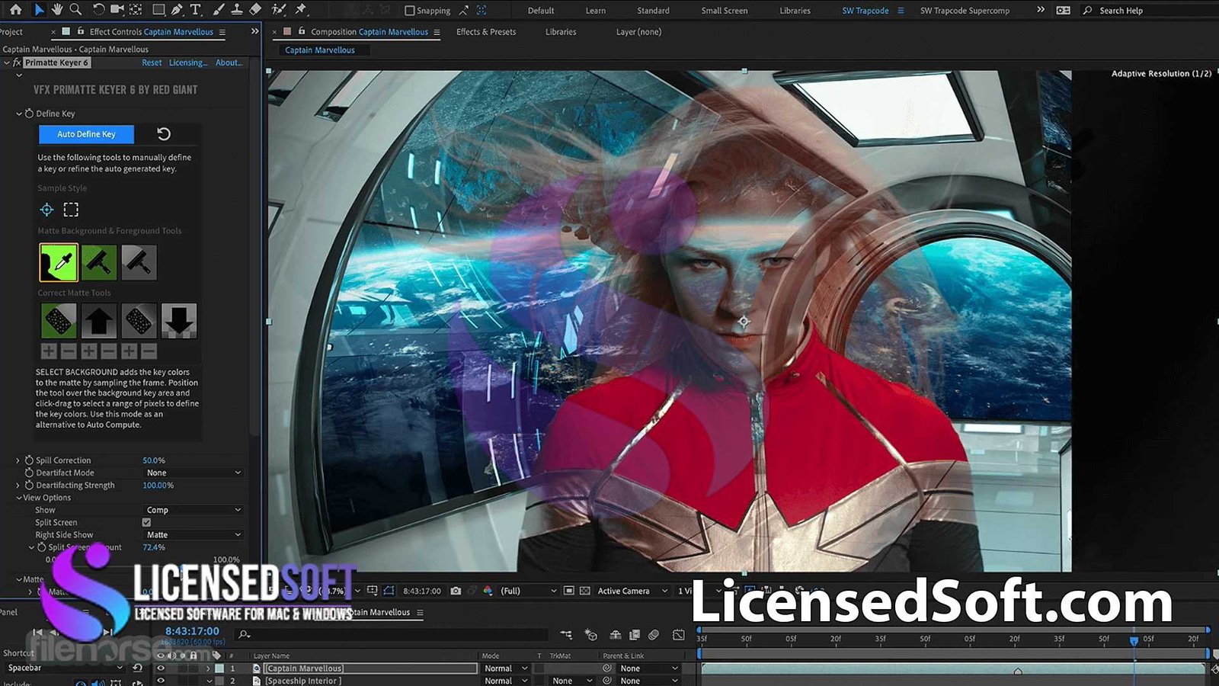
Task: Collapse the View Options group
Action: 19,498
